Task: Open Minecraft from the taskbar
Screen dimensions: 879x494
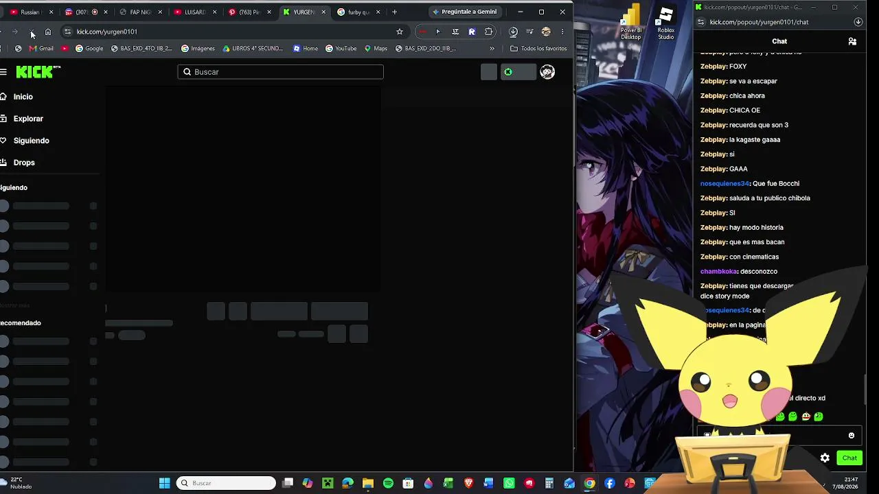Action: click(328, 483)
